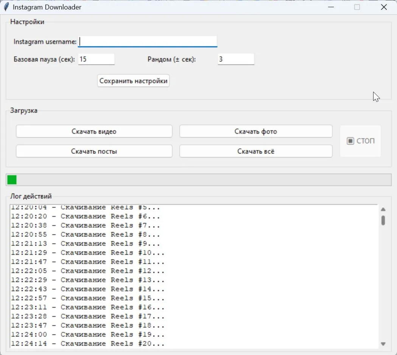Minimize the Instagram Downloader window

click(x=331, y=7)
